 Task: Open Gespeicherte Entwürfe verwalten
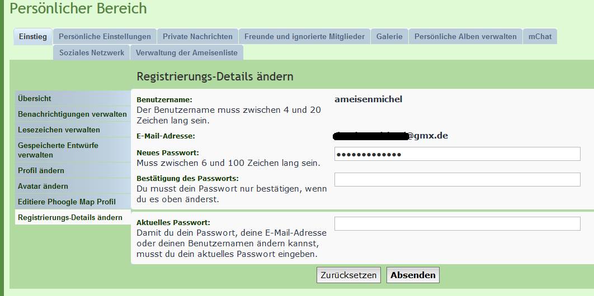58,150
